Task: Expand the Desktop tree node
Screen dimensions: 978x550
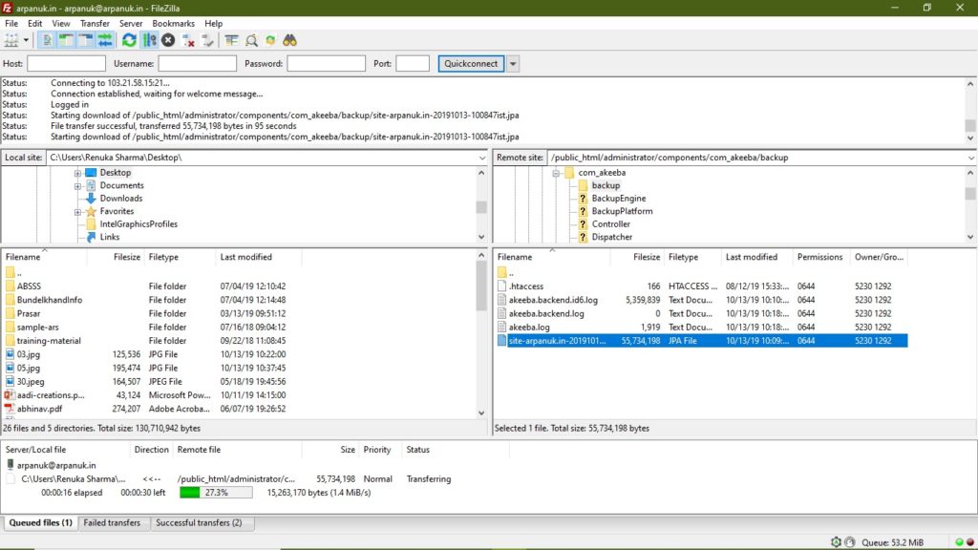Action: coord(77,173)
